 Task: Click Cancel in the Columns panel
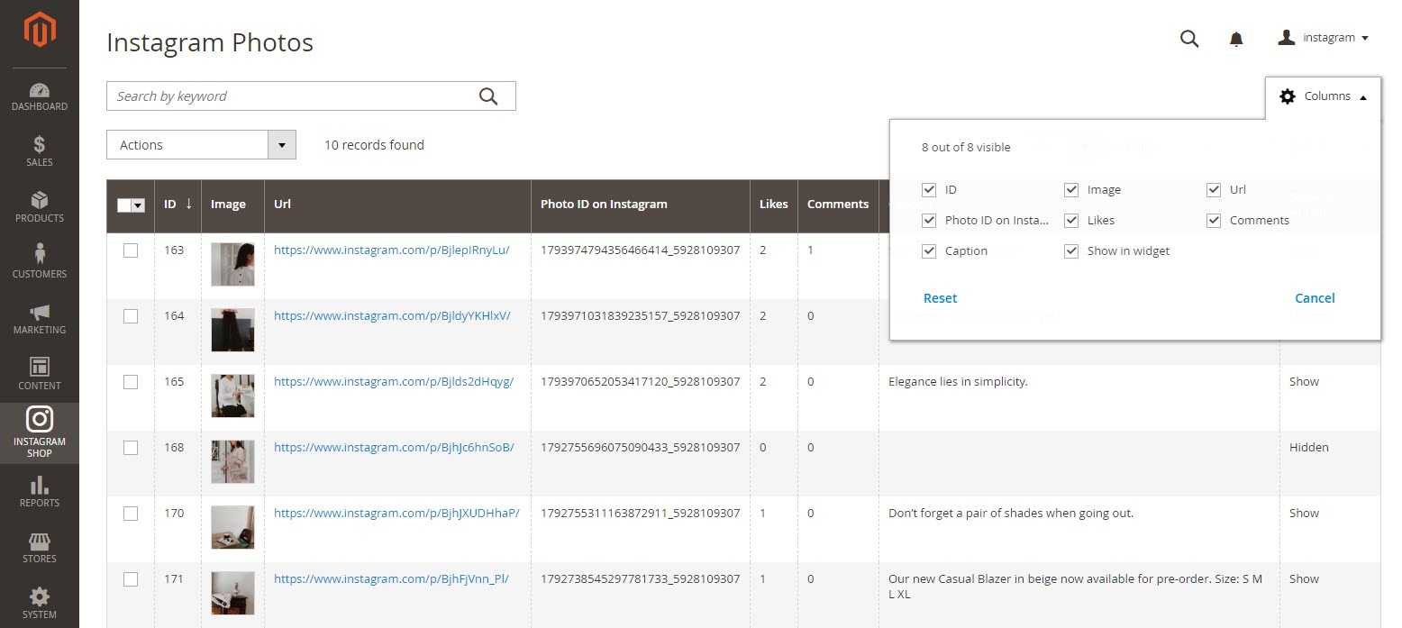click(x=1315, y=298)
